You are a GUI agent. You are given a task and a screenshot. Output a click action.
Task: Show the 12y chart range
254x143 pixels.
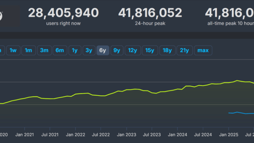(x=133, y=51)
